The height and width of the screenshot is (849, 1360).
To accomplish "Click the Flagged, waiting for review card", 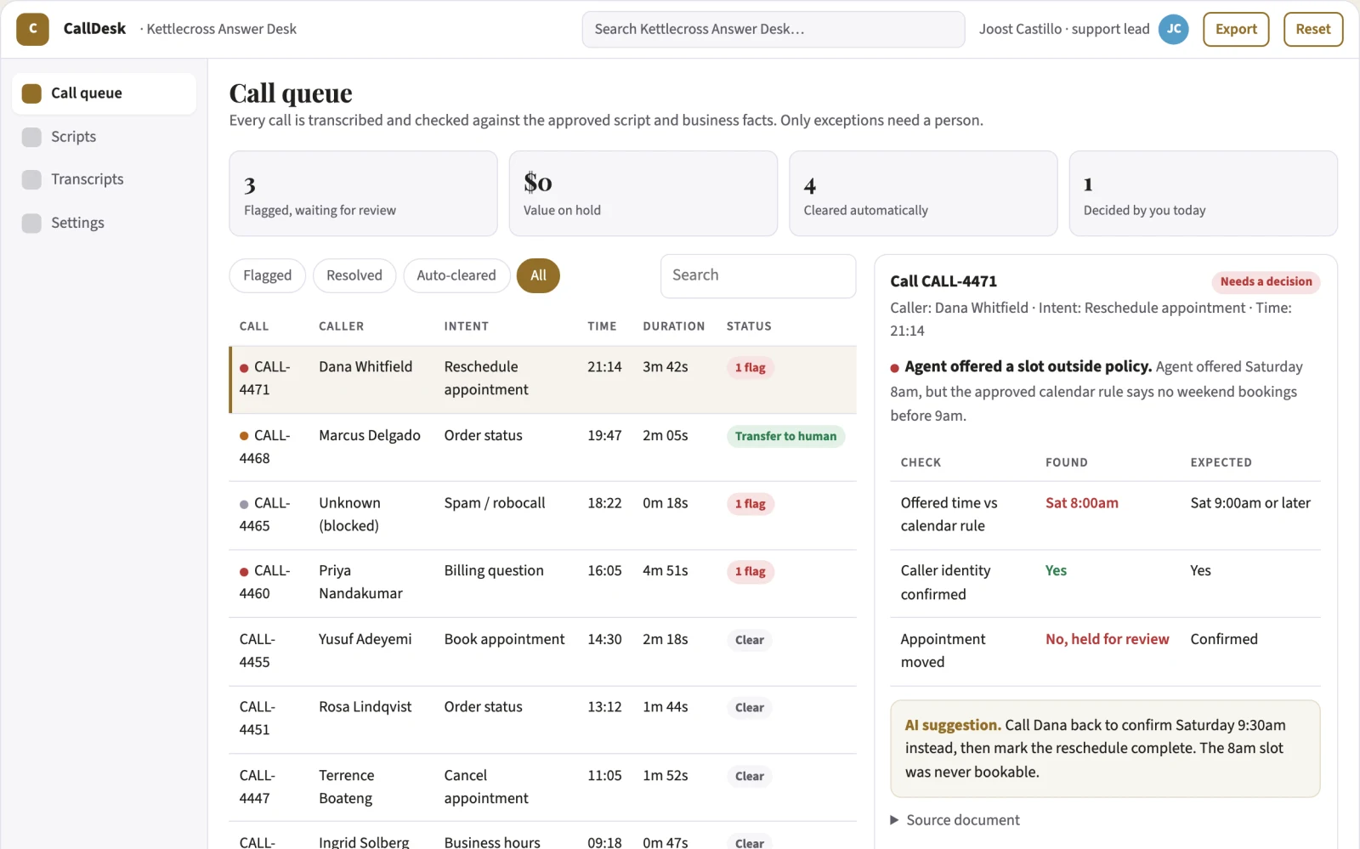I will [363, 194].
